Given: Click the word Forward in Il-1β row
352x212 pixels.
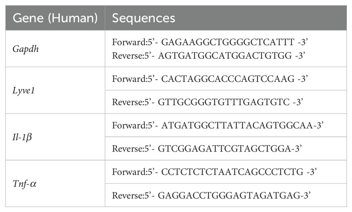Looking at the screenshot, I should pos(129,125).
